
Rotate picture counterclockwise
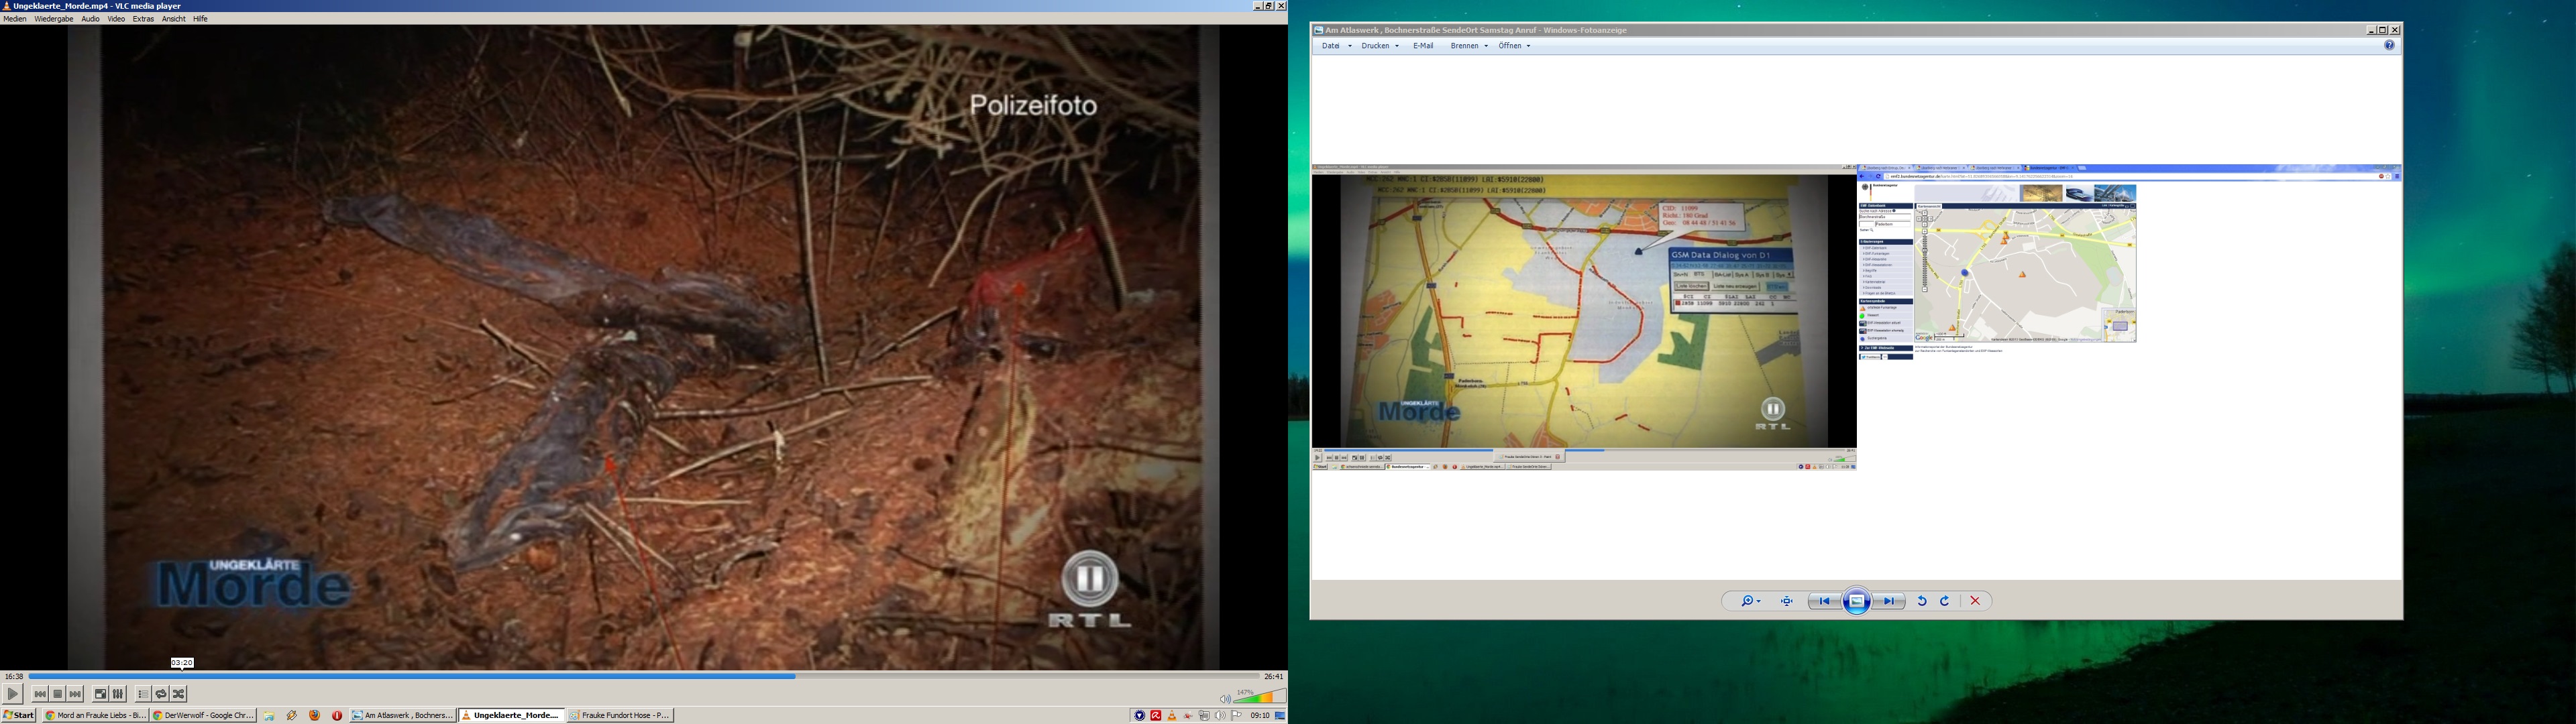1921,601
